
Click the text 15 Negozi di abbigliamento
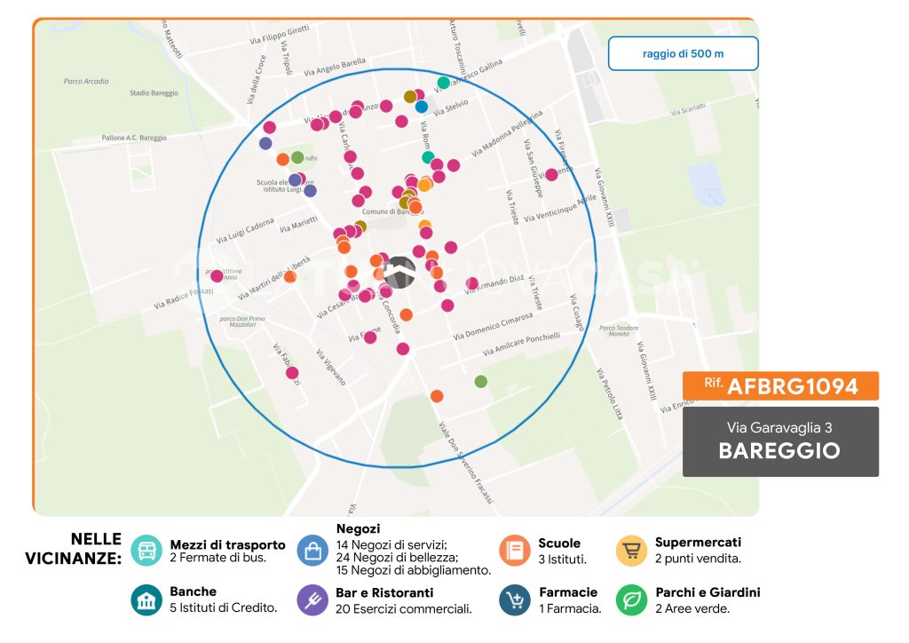(x=414, y=570)
